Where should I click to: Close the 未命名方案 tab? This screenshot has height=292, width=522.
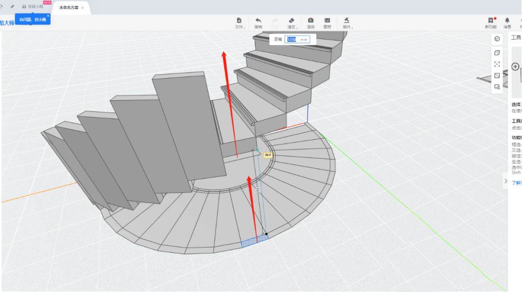click(x=82, y=8)
